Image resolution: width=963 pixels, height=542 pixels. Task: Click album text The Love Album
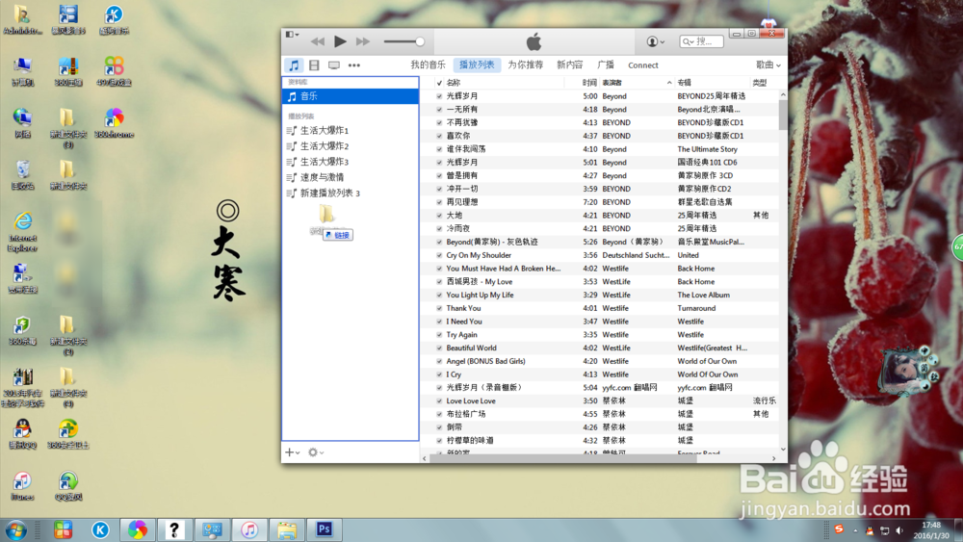[703, 296]
